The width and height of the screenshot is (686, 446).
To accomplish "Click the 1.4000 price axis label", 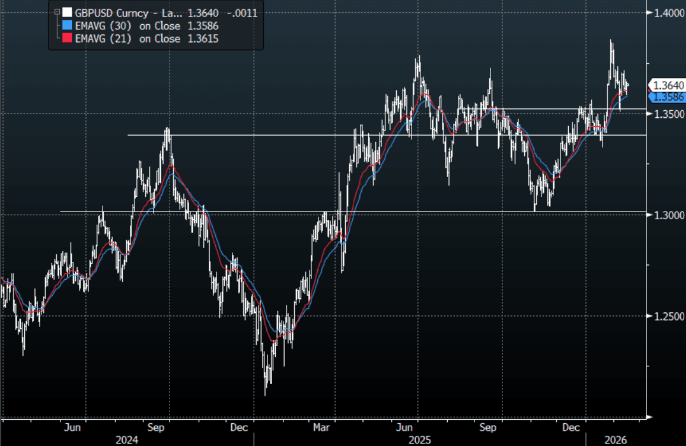I will [x=666, y=13].
